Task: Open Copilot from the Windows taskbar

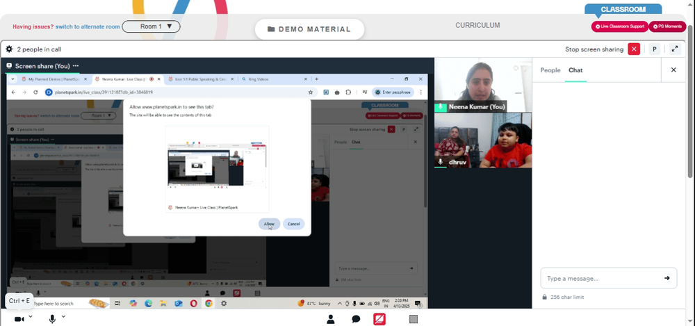Action: (133, 304)
